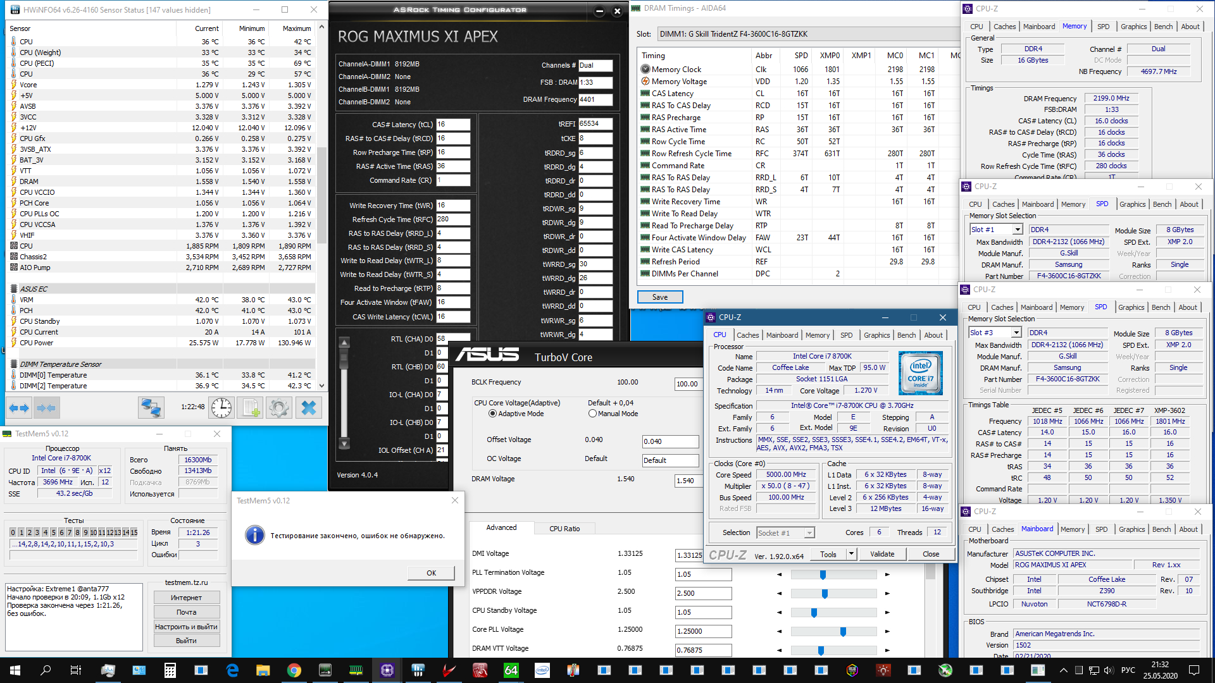Screen dimensions: 1215x683
Task: Select Adaptive Mode radio button in TurboV
Action: tap(492, 414)
